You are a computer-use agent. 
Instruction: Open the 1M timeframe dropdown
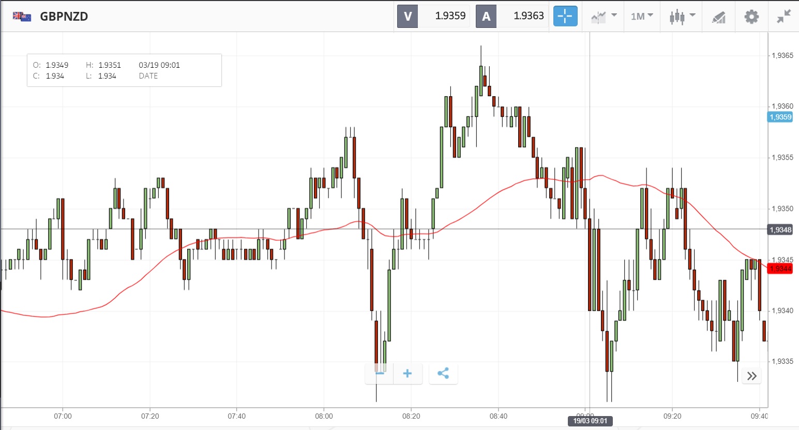pos(642,17)
